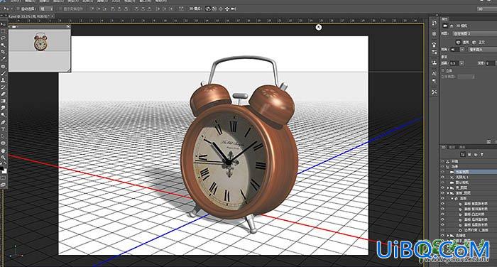Open the Auto-Select target dropdown
This screenshot has width=497, height=267.
[x=47, y=9]
